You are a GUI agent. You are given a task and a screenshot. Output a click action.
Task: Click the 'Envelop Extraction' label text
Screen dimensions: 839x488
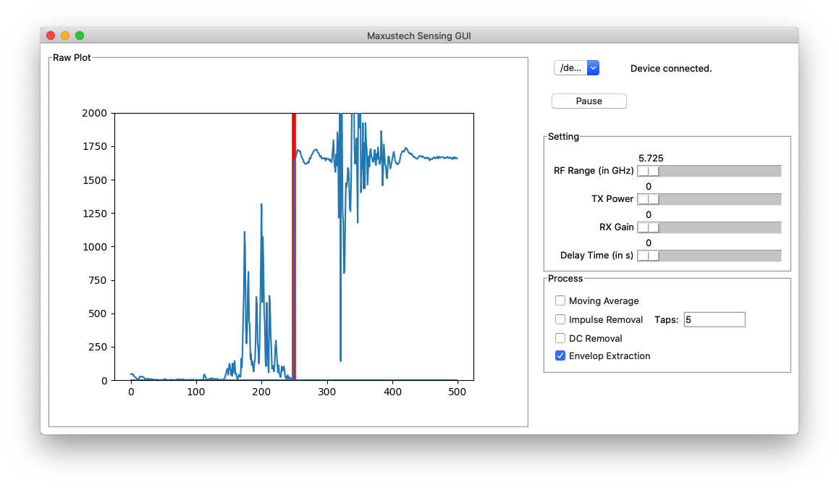click(x=610, y=356)
